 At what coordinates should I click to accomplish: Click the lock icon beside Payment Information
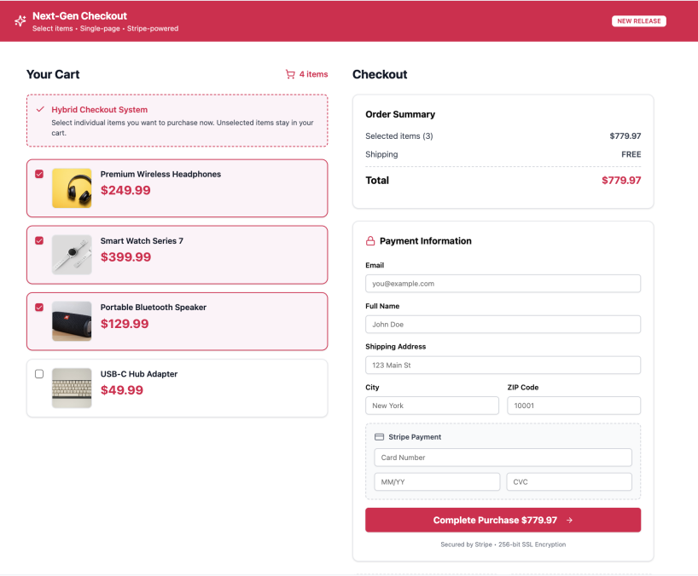[x=370, y=241]
